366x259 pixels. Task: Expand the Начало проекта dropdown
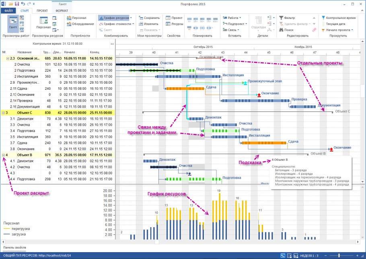(x=352, y=30)
